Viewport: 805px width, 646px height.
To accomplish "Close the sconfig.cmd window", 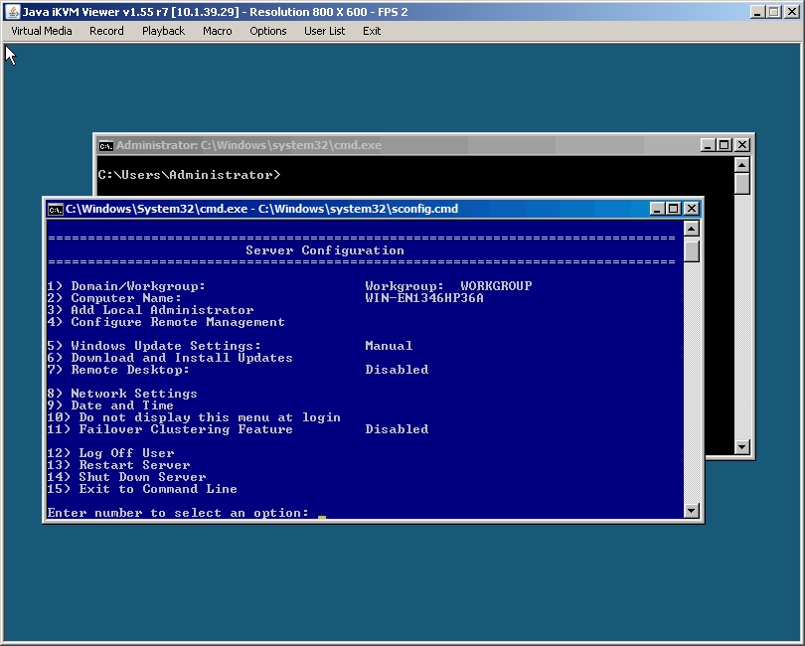I will pyautogui.click(x=692, y=209).
